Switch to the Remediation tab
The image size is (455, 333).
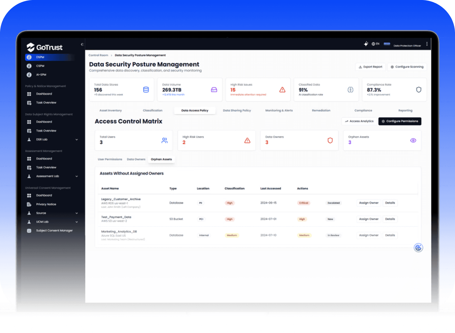321,110
